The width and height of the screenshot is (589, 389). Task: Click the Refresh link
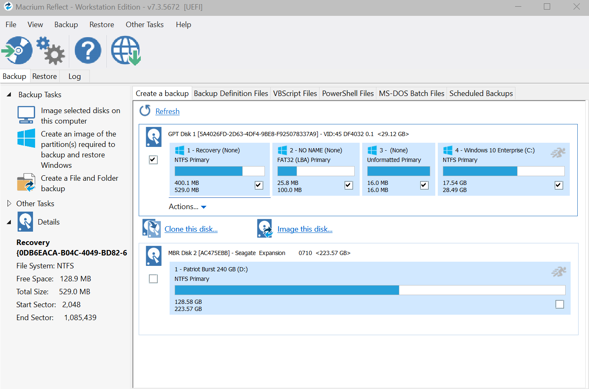168,111
